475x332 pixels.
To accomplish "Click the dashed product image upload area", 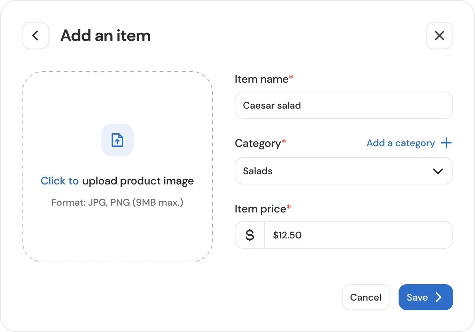I will point(117,166).
